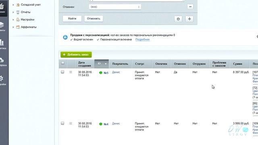Open order №4 link

[x=106, y=124]
